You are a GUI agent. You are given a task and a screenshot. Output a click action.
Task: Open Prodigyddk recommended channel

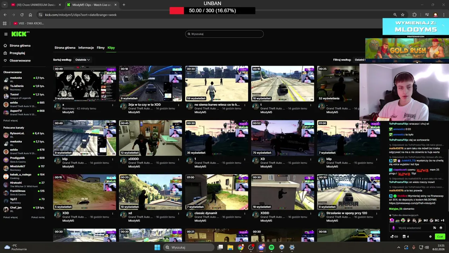[x=24, y=160]
